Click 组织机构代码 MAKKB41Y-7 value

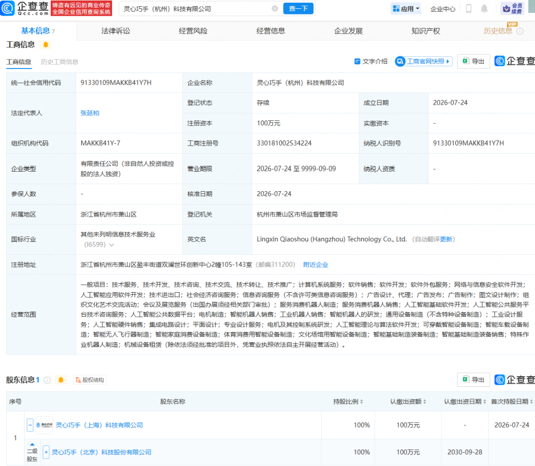coord(100,143)
